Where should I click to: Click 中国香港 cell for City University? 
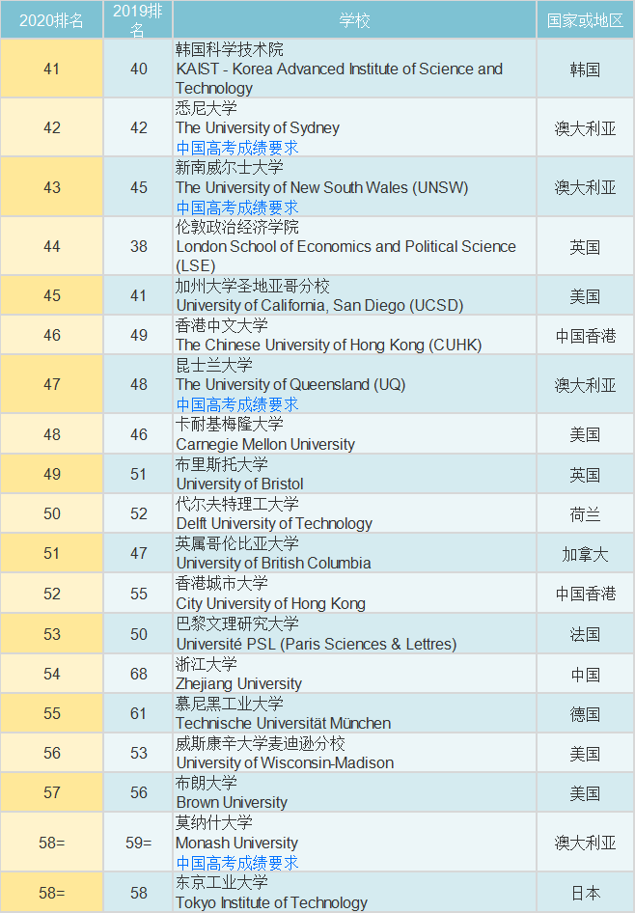(585, 594)
